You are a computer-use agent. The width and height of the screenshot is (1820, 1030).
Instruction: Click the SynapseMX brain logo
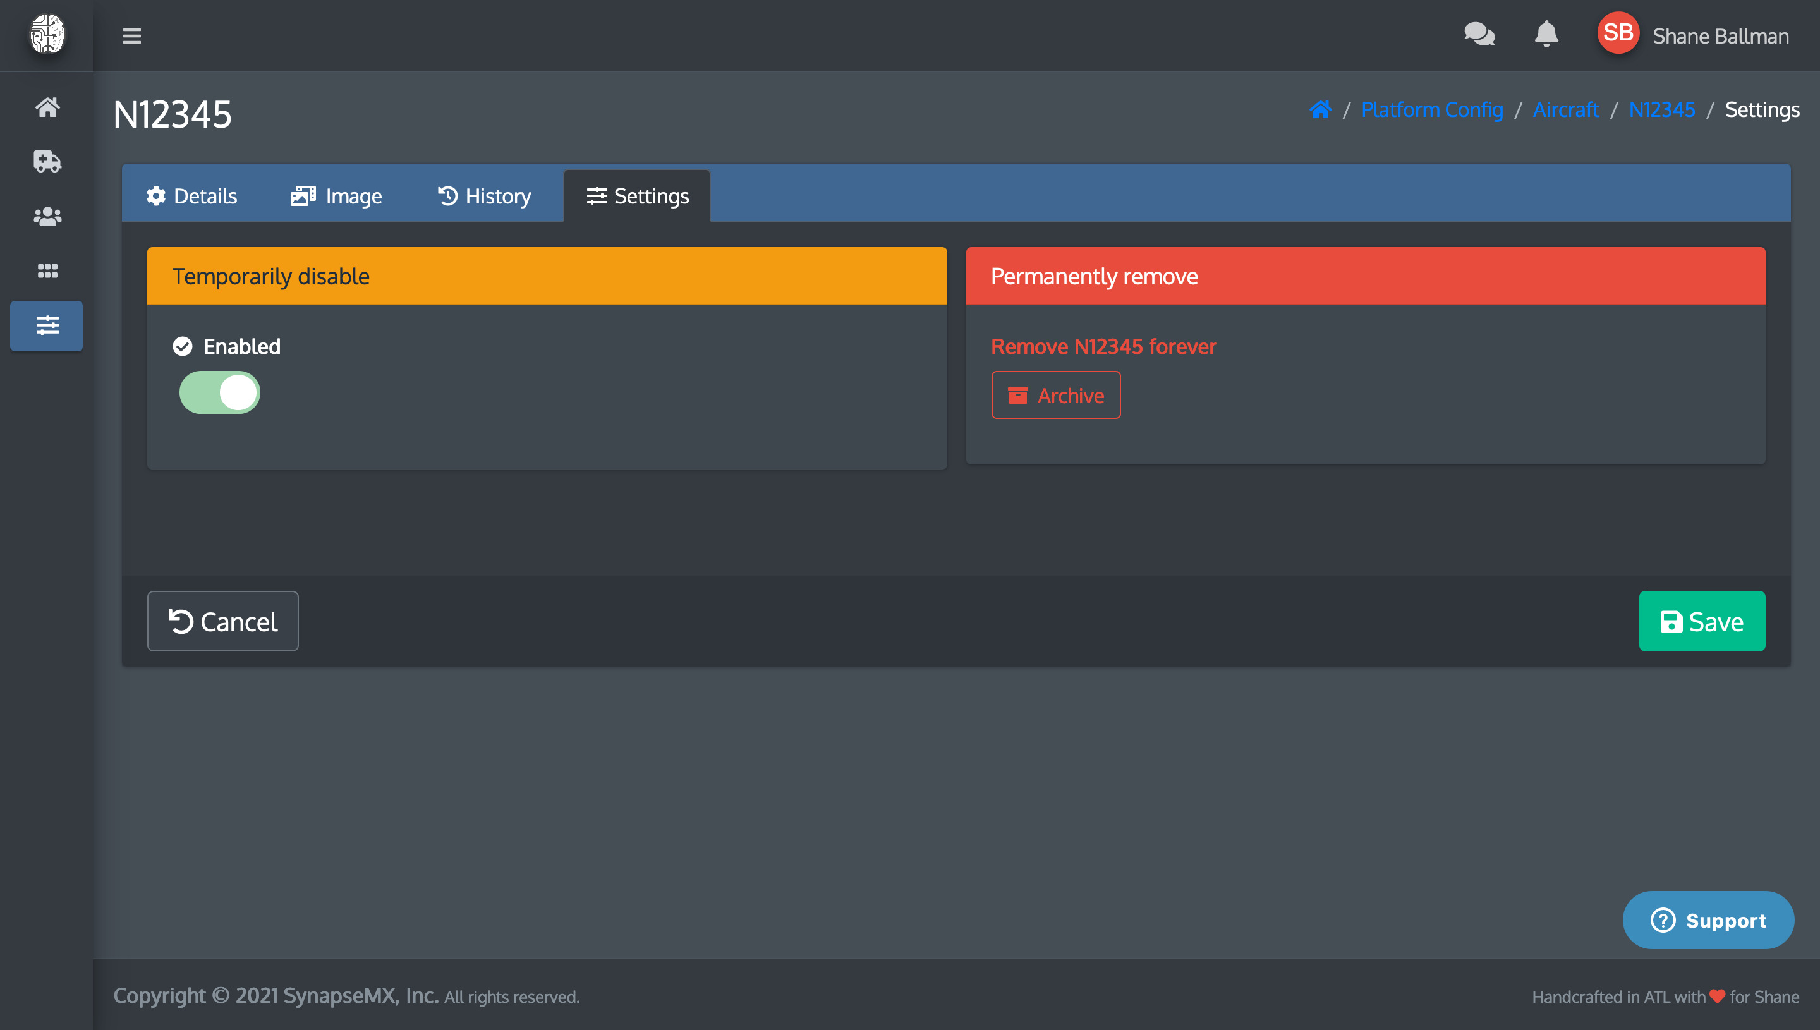point(47,34)
